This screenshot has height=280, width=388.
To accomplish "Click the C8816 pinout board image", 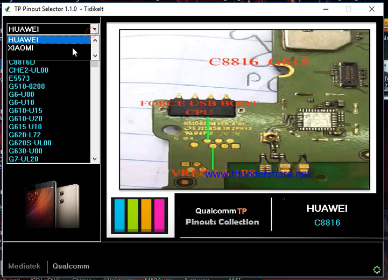I will tap(244, 109).
